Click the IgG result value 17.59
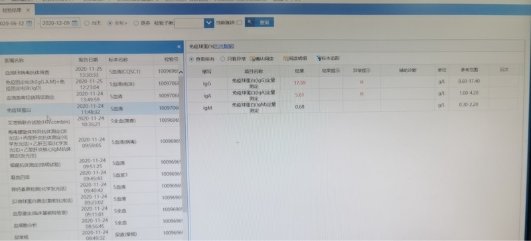This screenshot has width=531, height=241. (x=300, y=82)
